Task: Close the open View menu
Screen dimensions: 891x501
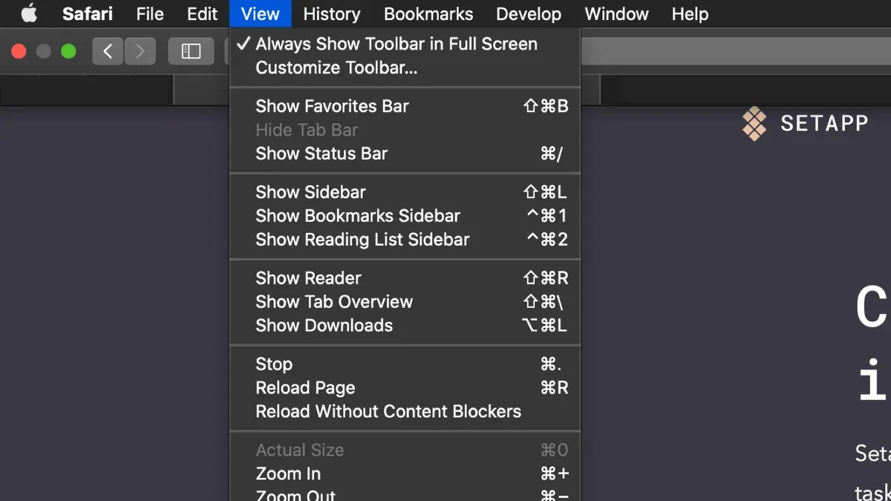Action: 260,13
